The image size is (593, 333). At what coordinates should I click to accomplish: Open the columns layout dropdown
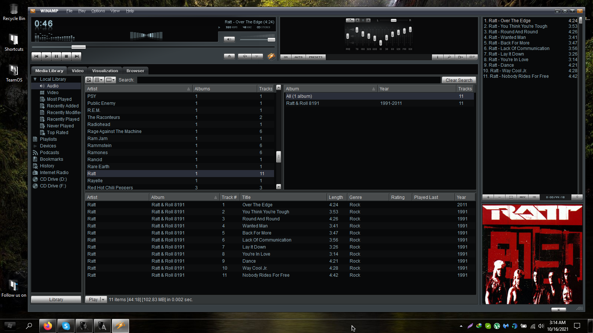(111, 80)
